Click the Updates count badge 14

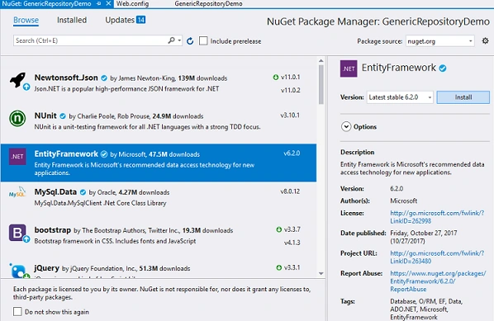[x=140, y=20]
